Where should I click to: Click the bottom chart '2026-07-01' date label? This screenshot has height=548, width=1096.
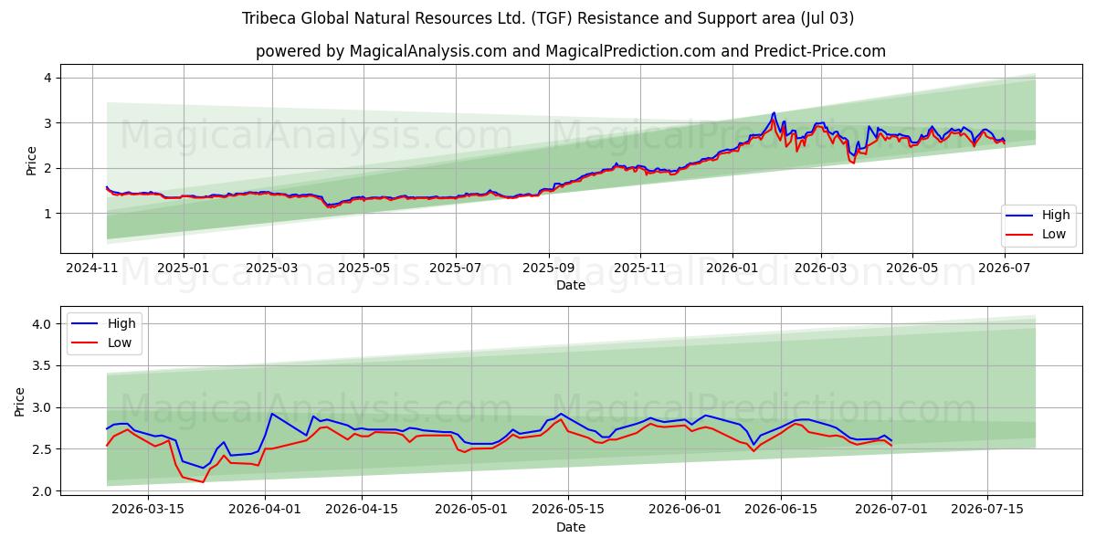coord(891,511)
